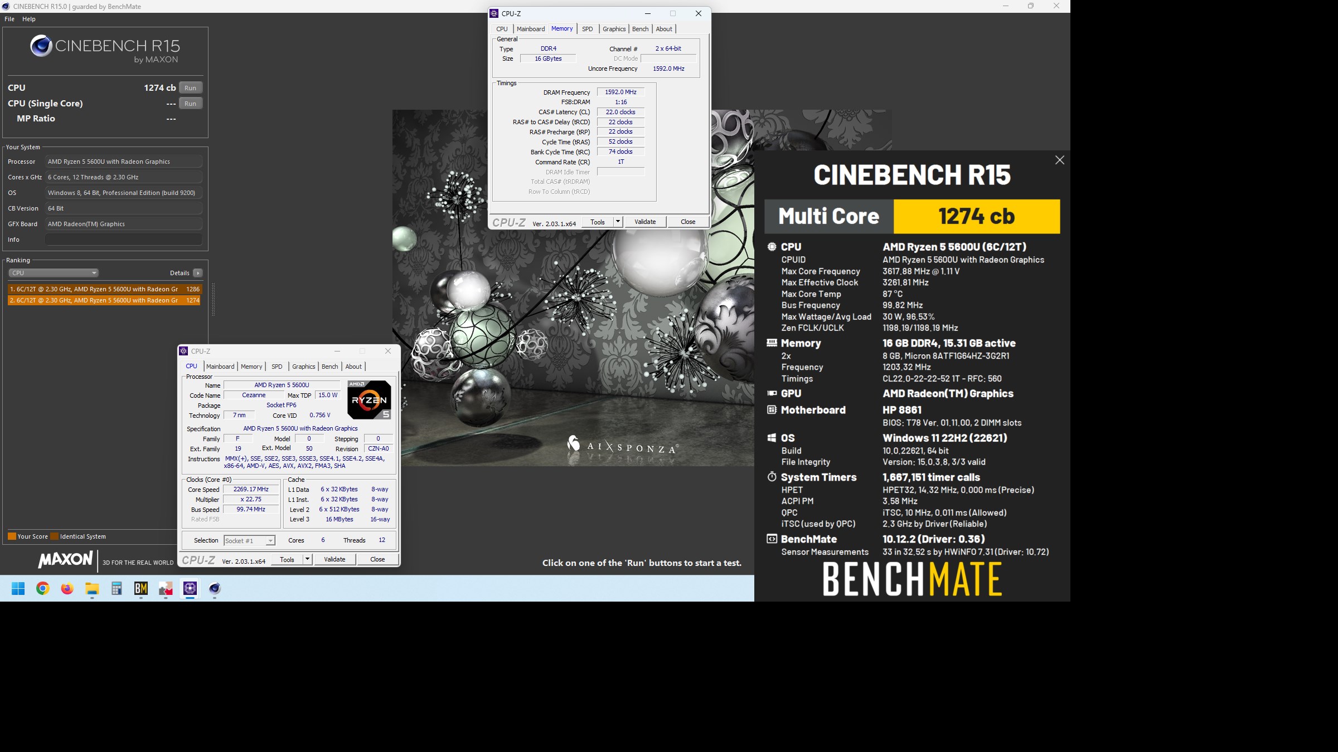
Task: Click Validate in upper CPU-Z window
Action: tap(645, 222)
